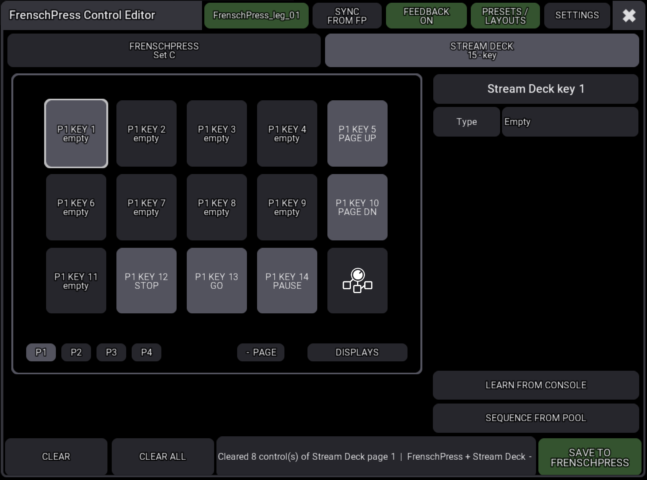Click the DISPLAYS button
647x480 pixels.
[357, 352]
